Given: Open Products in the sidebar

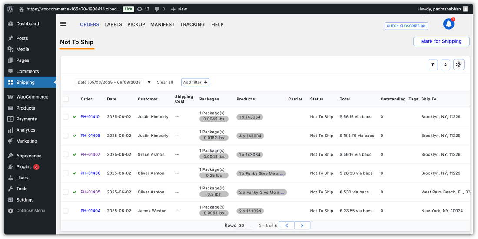Looking at the screenshot, I should [x=30, y=108].
